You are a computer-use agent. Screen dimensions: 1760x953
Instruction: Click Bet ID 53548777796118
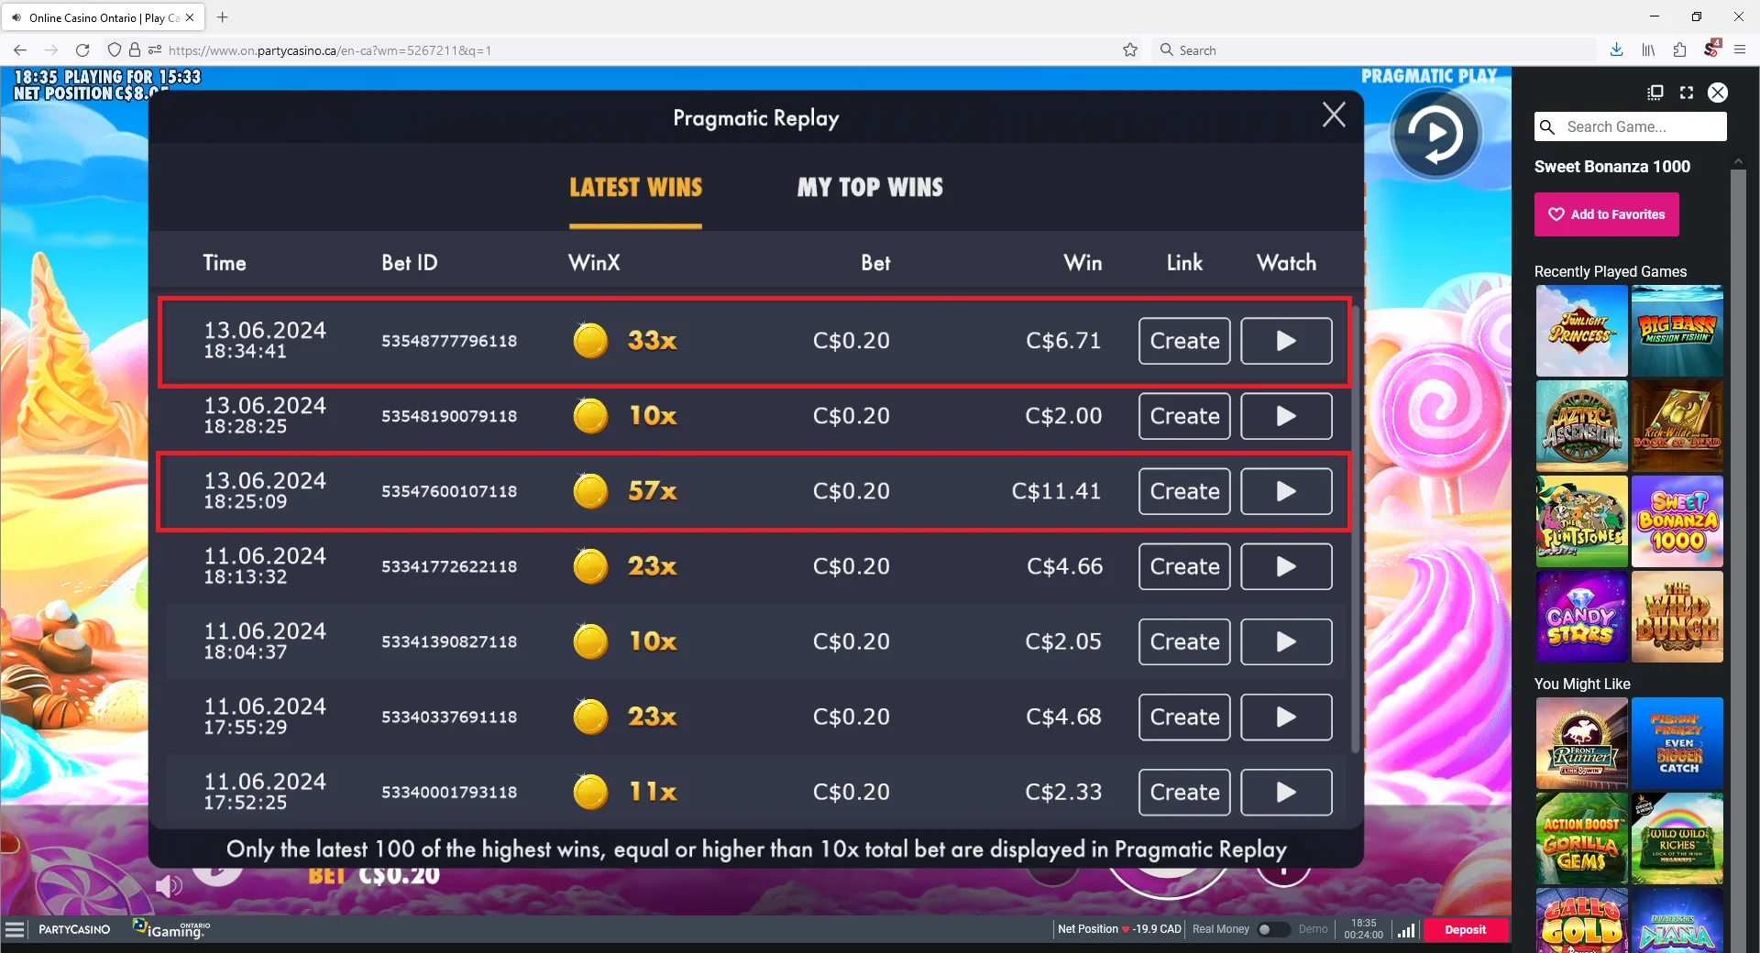[449, 341]
